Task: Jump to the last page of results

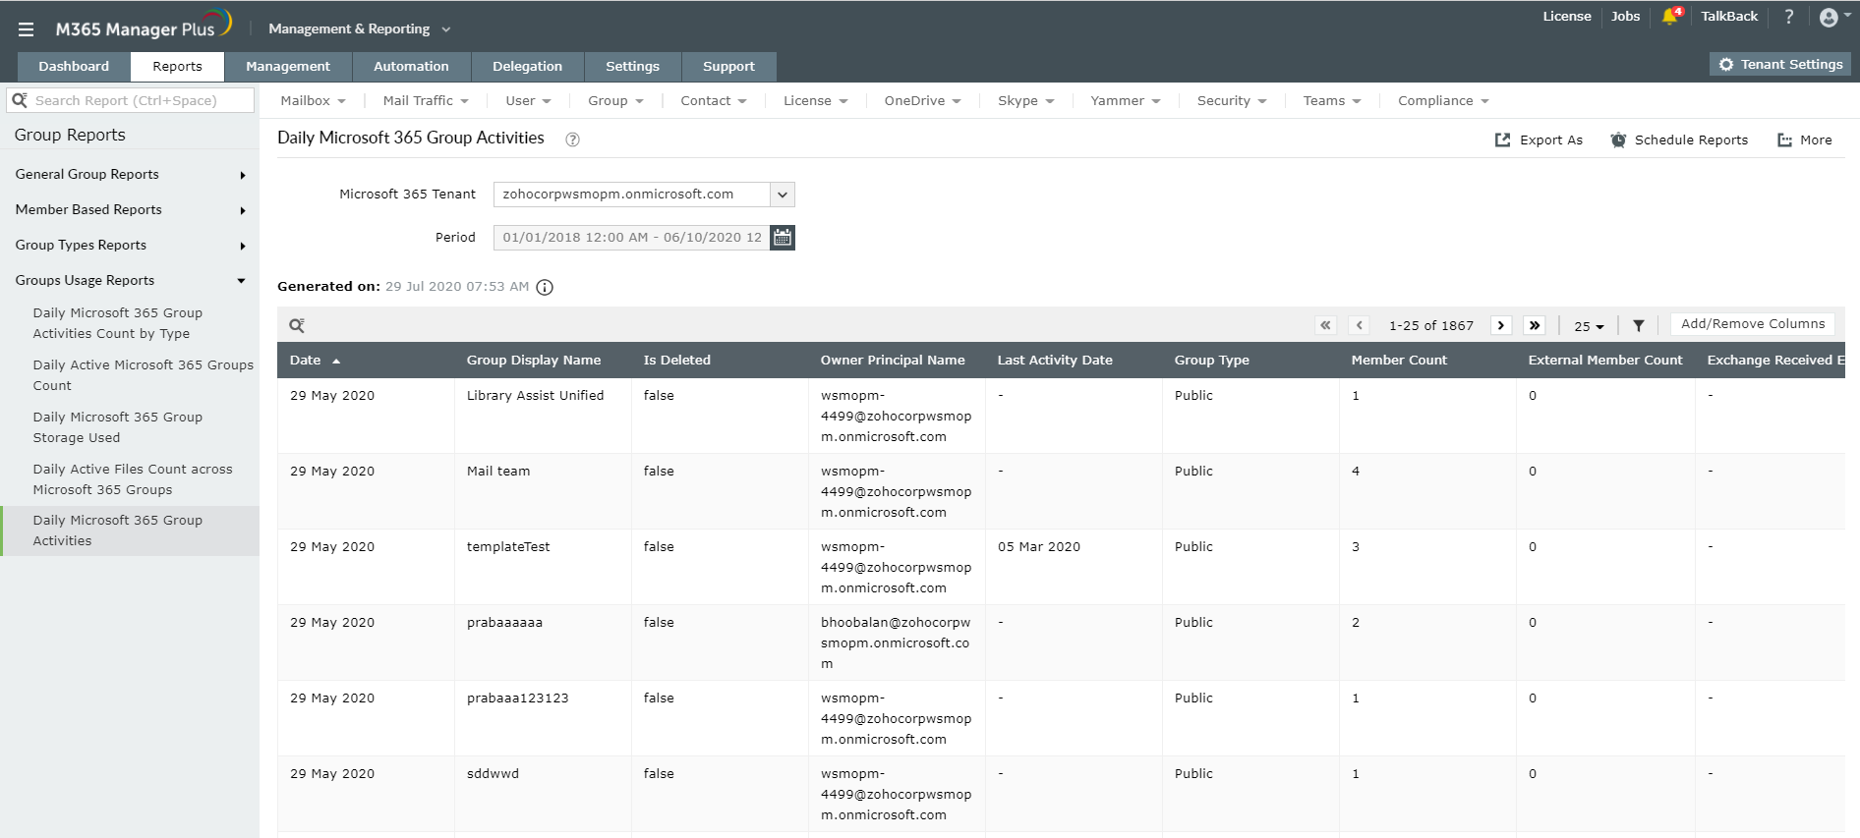Action: [x=1535, y=325]
